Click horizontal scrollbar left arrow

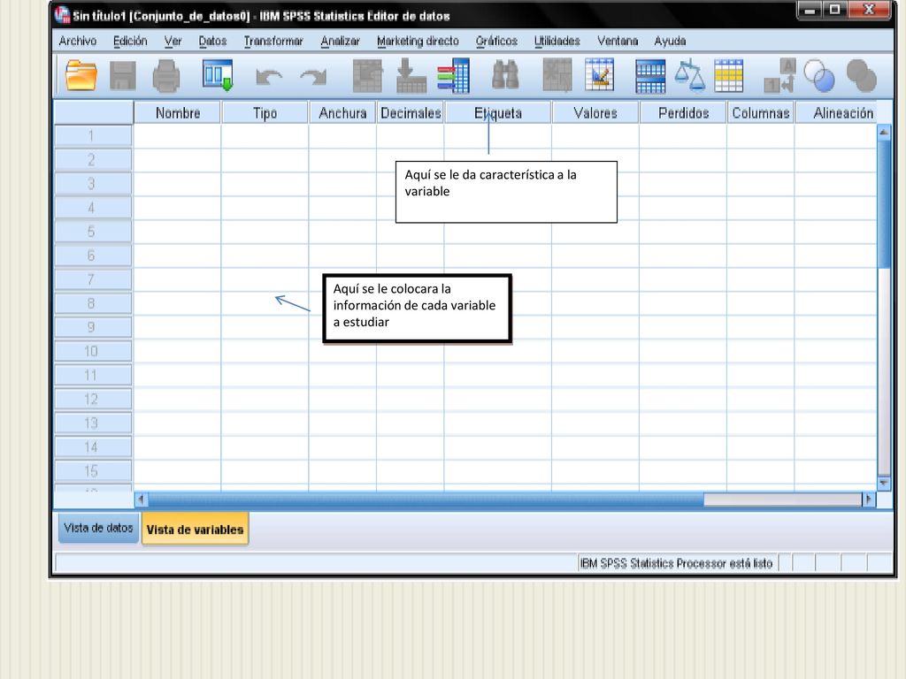(141, 500)
